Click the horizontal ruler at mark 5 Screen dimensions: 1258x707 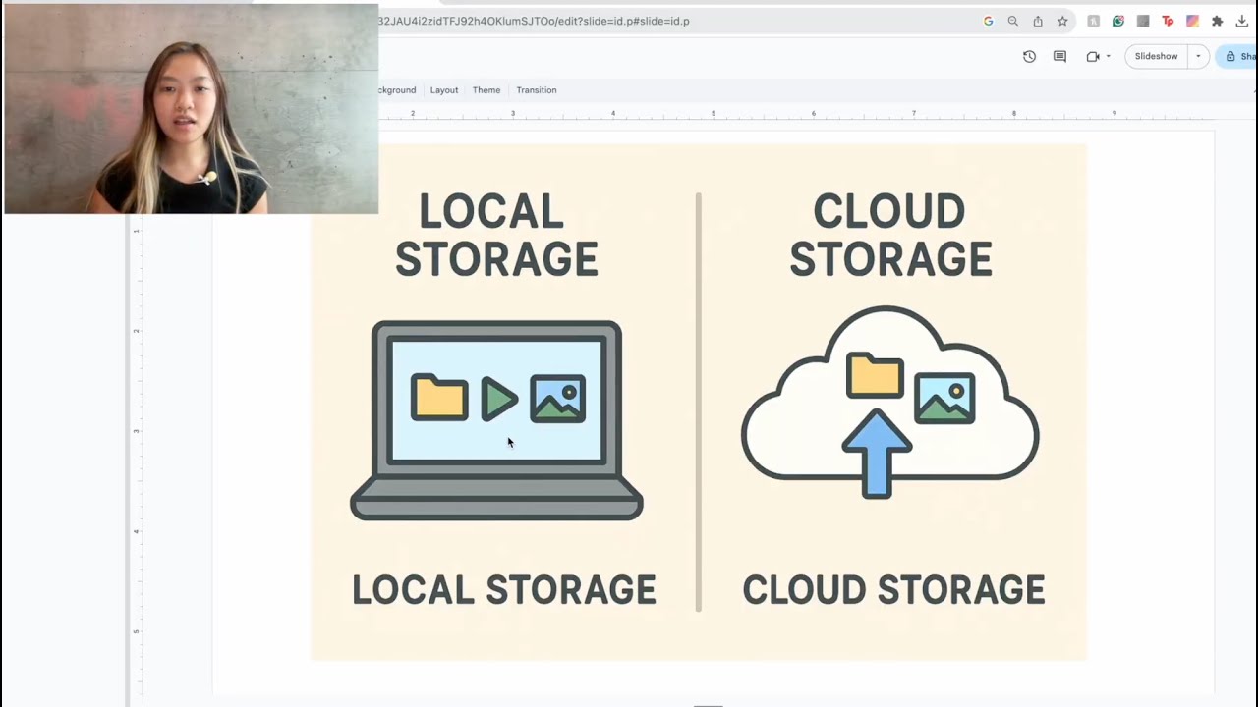coord(714,113)
